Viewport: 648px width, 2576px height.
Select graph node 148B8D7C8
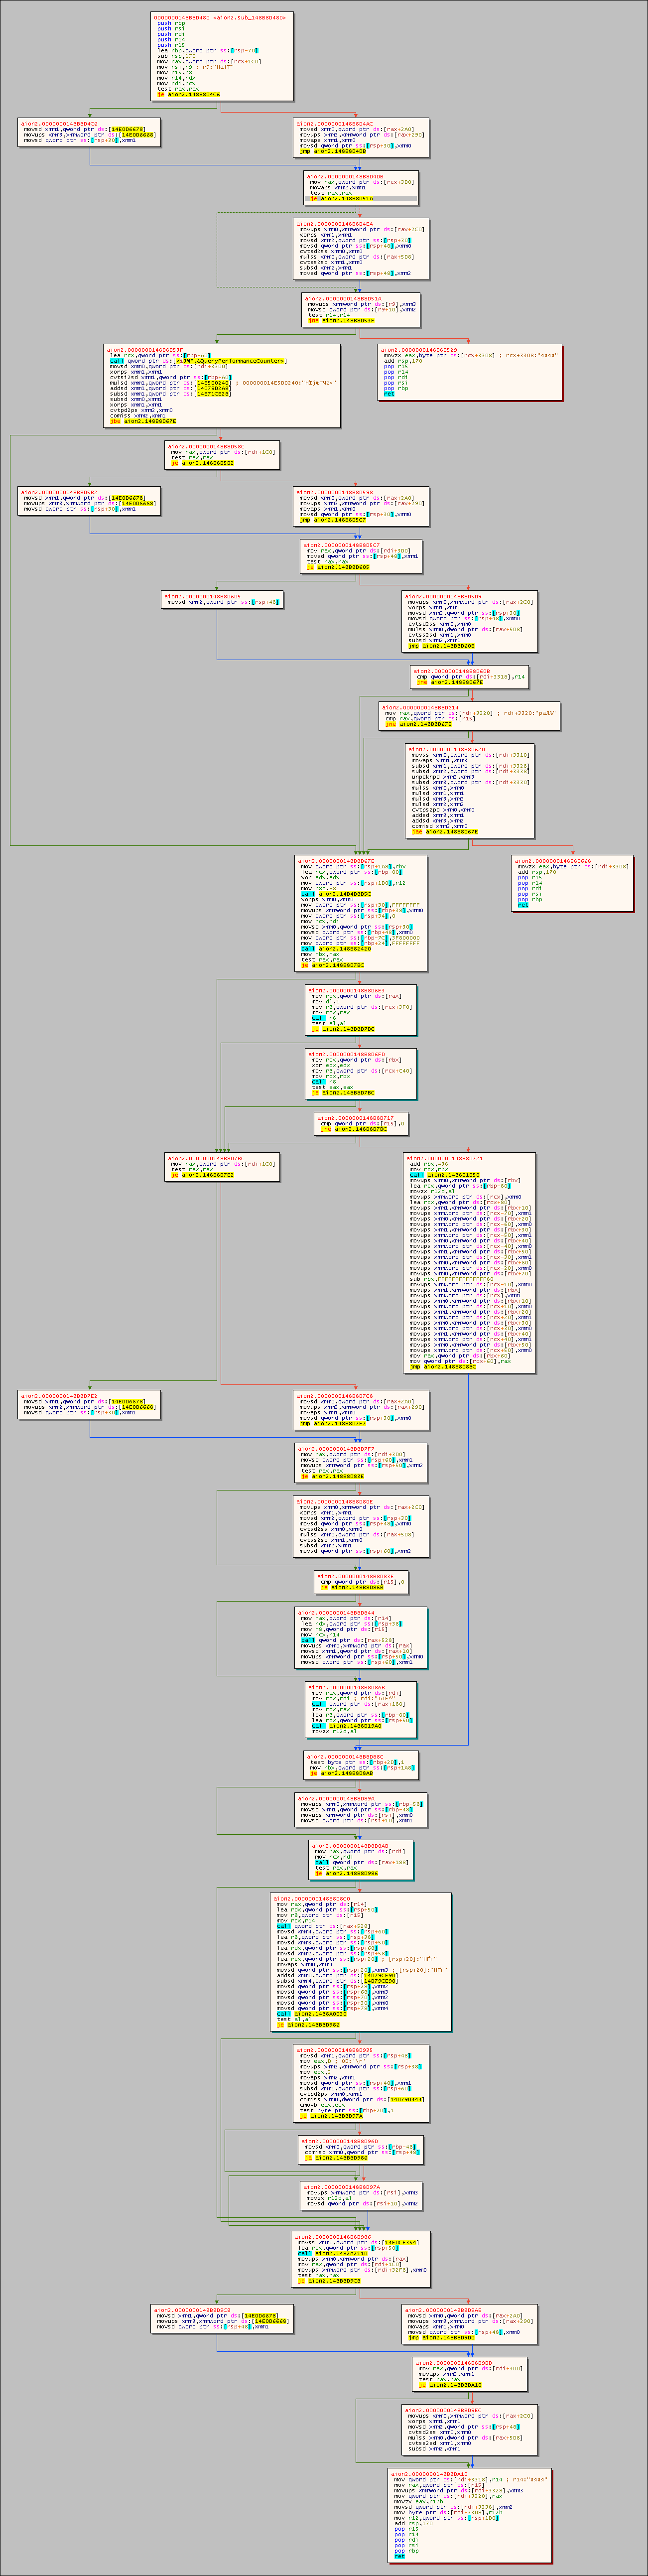tap(361, 1409)
